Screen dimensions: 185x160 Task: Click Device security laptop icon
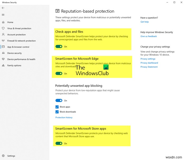coord(3,53)
